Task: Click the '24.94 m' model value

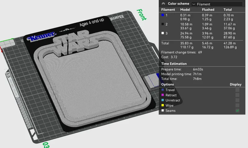Action: [x=186, y=33]
